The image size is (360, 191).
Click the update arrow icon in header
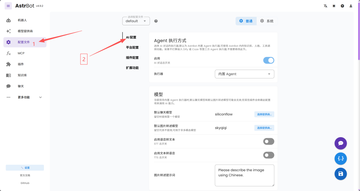(x=342, y=6)
